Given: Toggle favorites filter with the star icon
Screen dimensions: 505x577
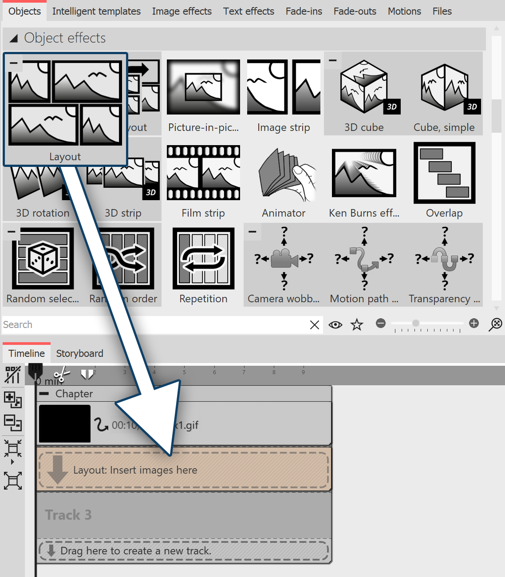Looking at the screenshot, I should point(356,324).
